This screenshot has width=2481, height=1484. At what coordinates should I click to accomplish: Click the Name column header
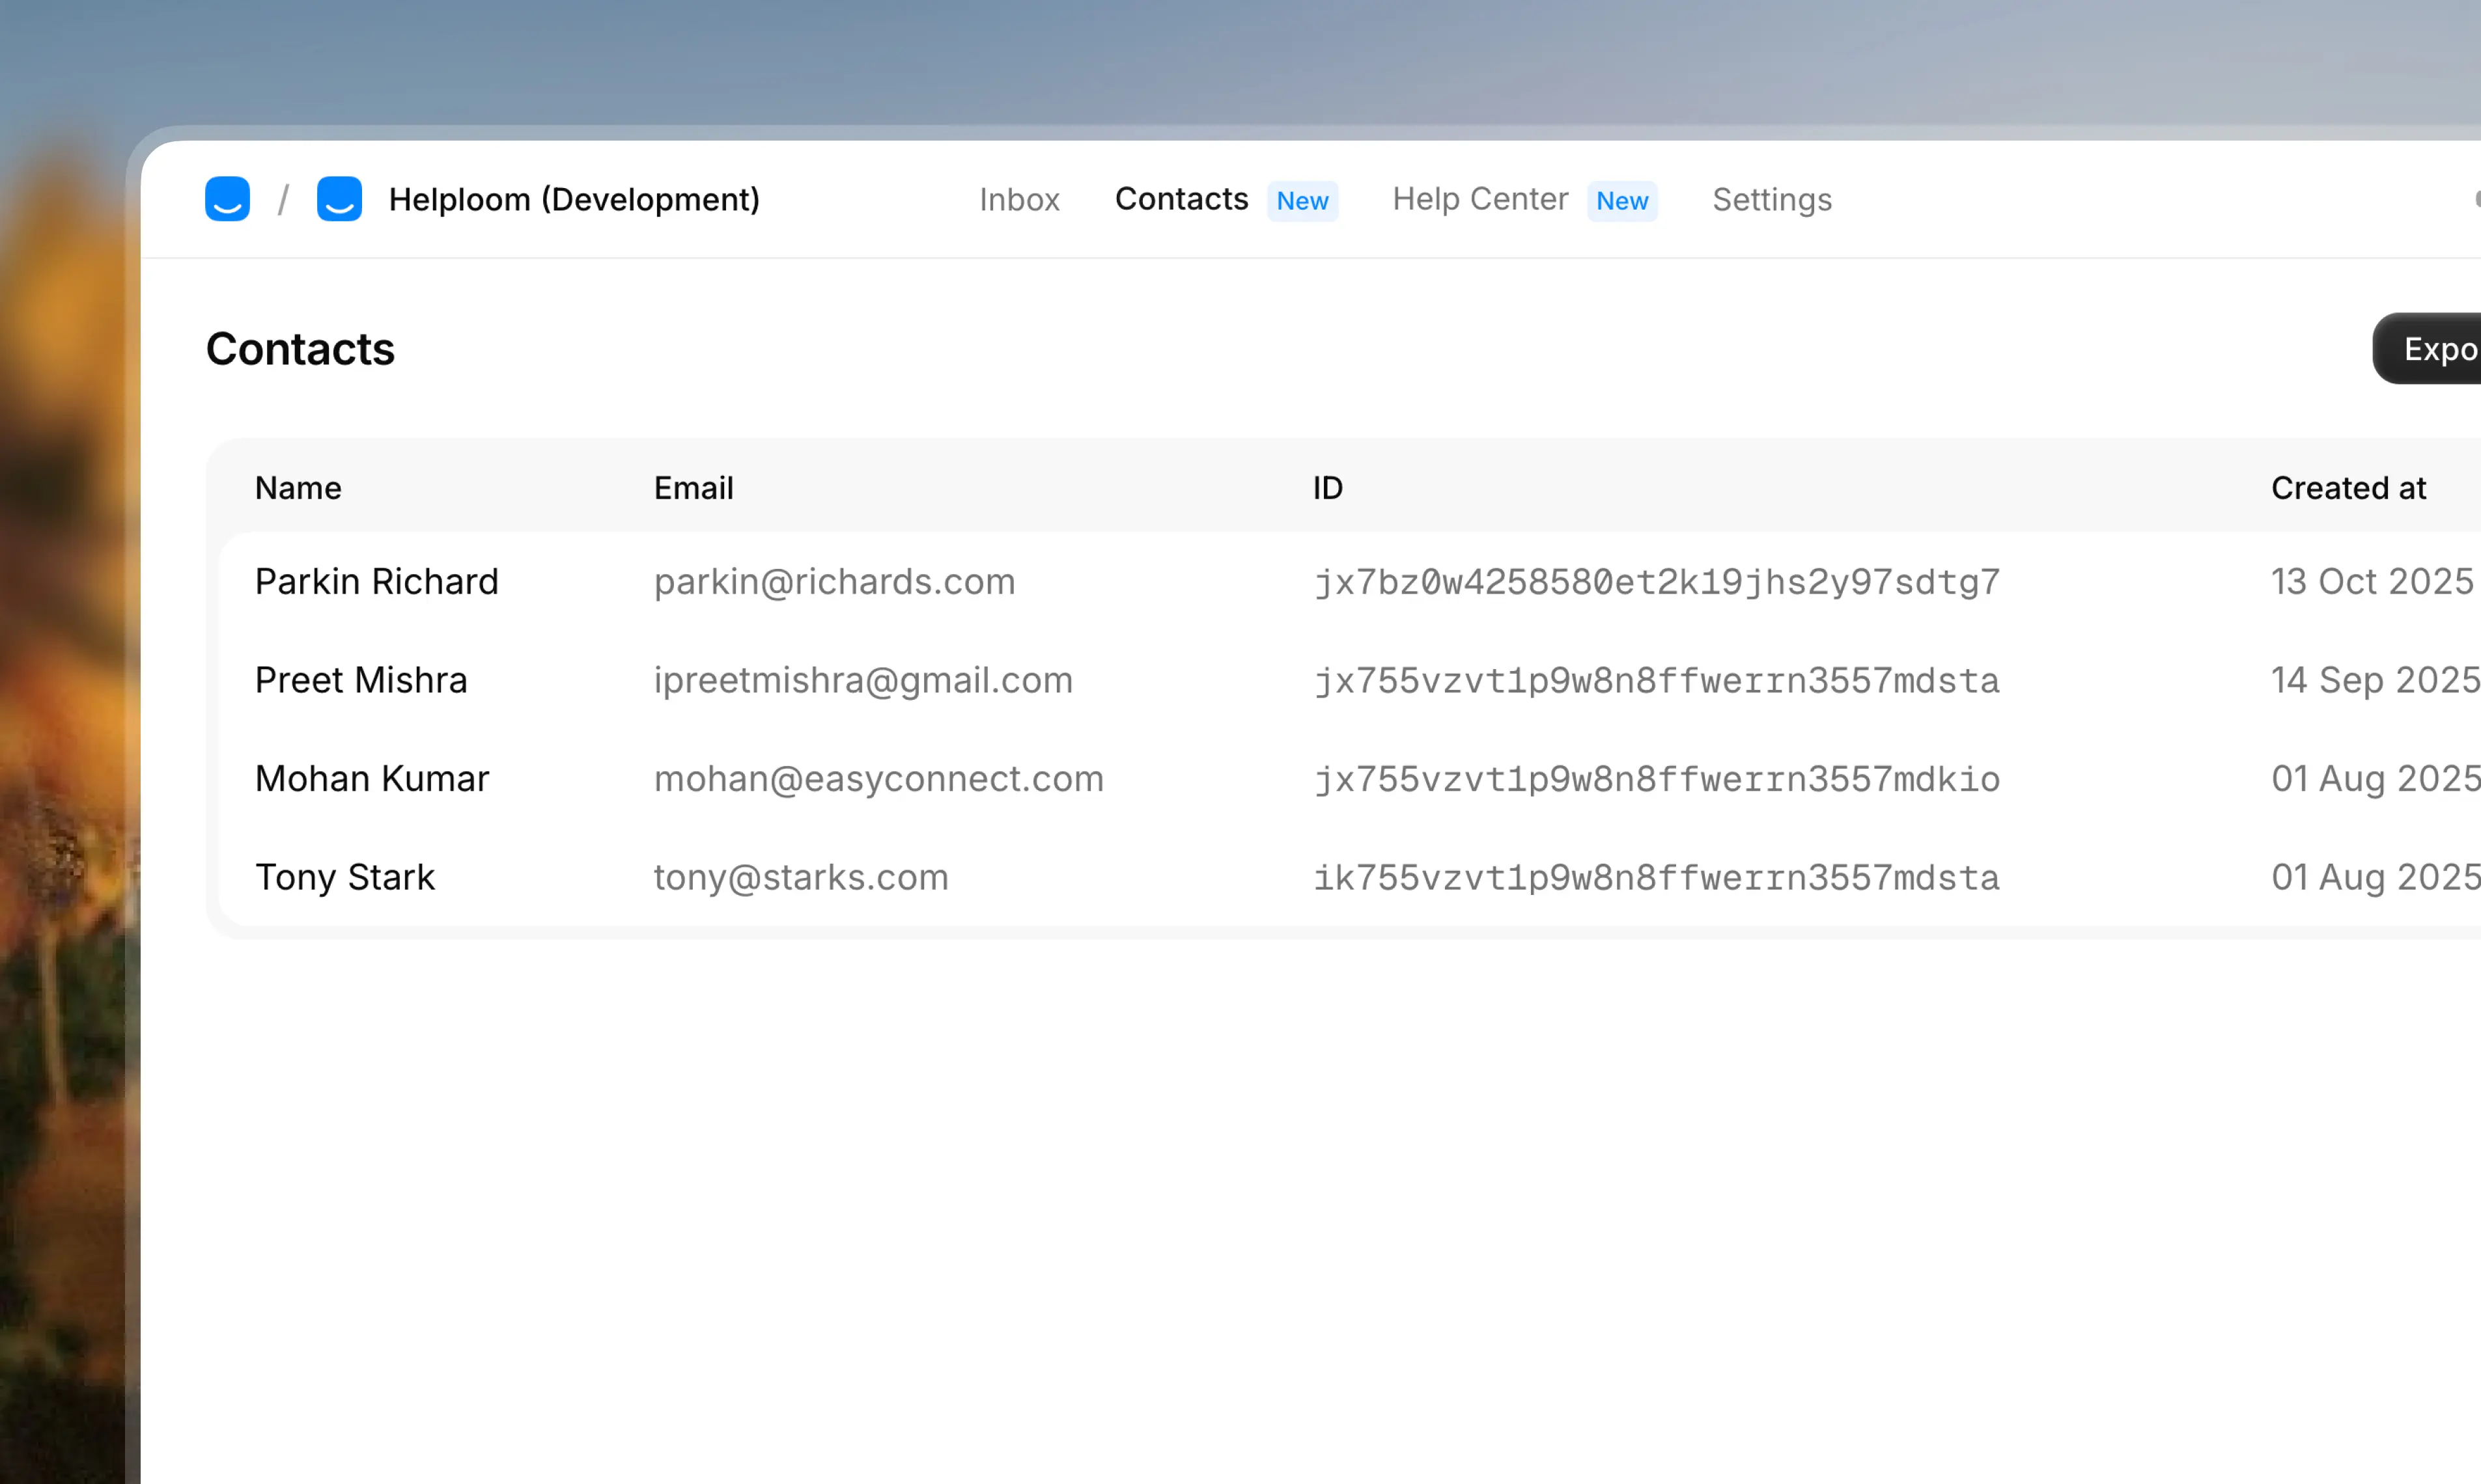click(298, 488)
